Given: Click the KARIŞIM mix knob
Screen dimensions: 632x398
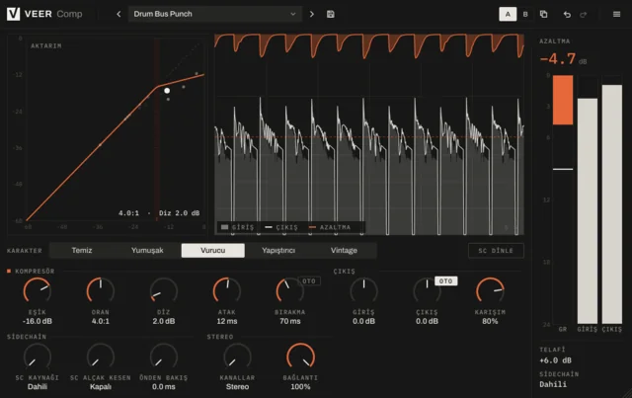Looking at the screenshot, I should (490, 290).
